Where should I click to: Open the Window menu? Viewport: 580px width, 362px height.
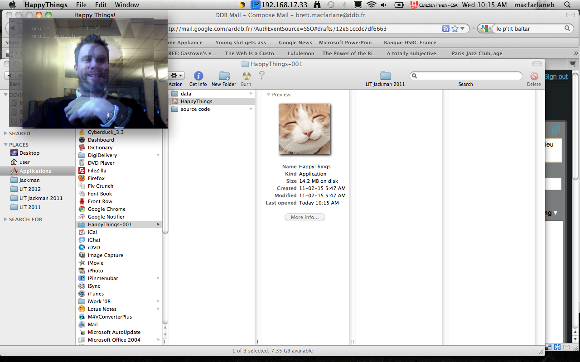pos(127,5)
